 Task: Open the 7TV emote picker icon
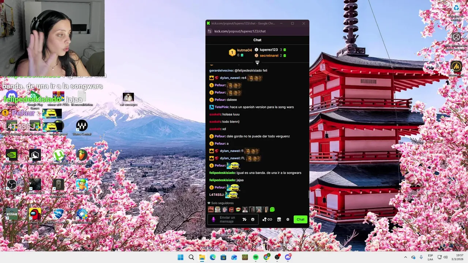[x=245, y=220]
